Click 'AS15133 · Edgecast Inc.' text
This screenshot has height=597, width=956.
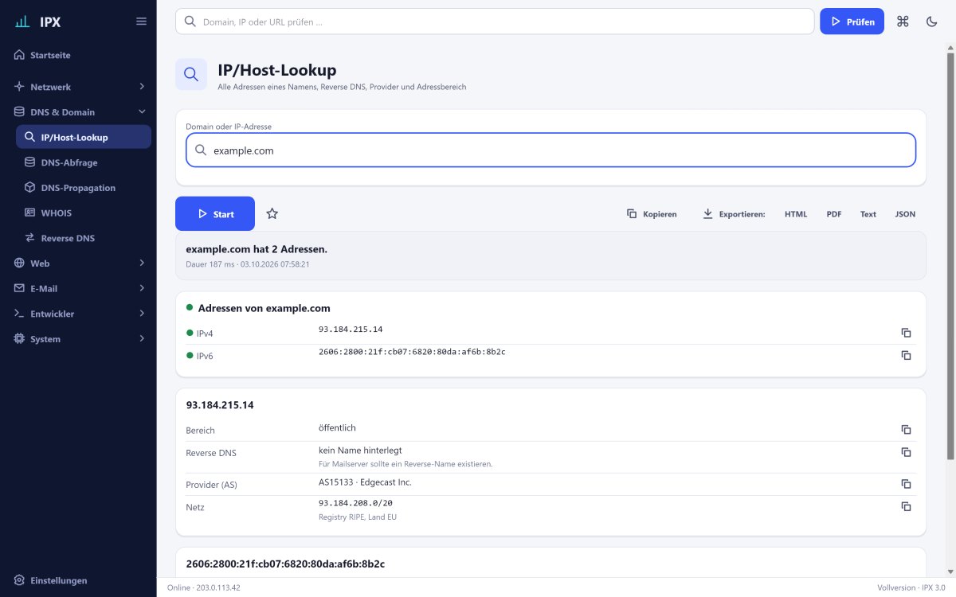(365, 482)
